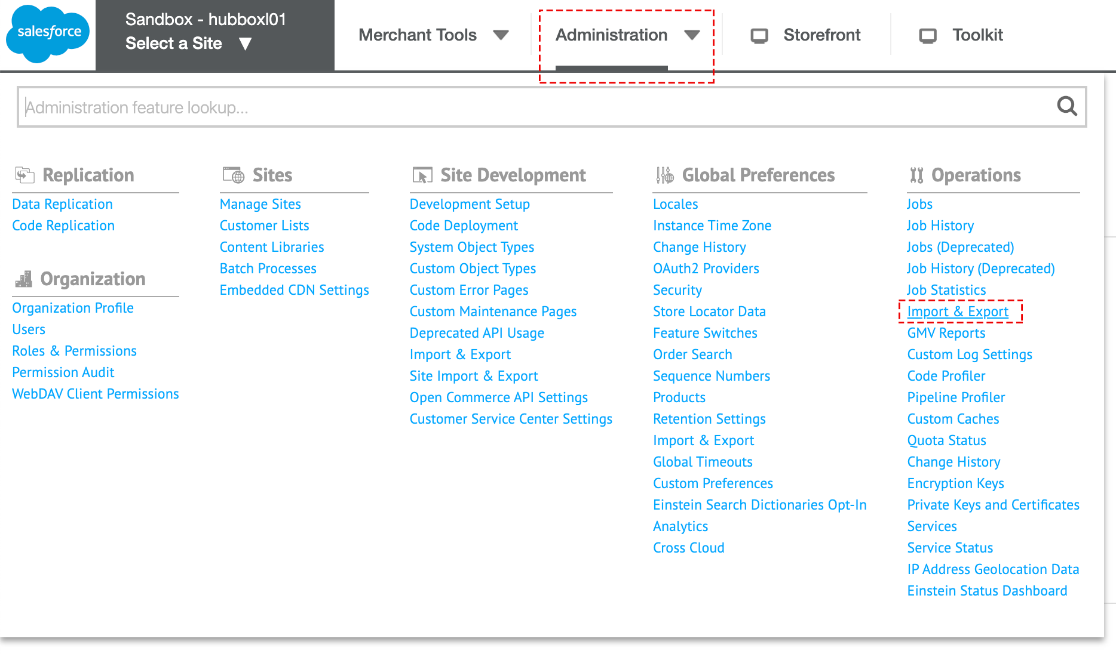
Task: Open Site Import & Export
Action: pos(474,376)
